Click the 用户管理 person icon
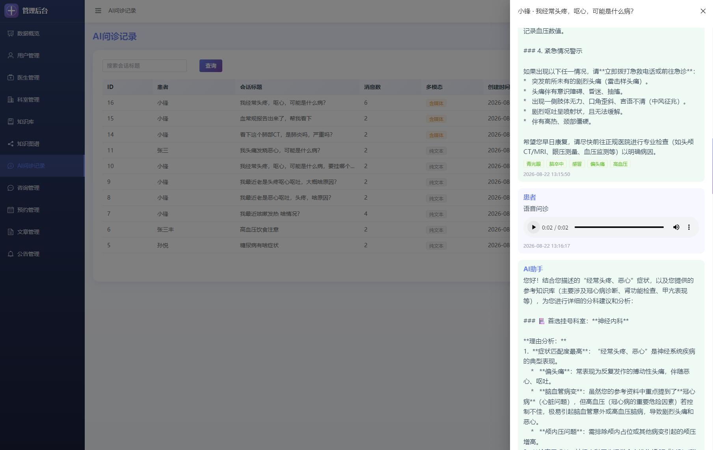The image size is (713, 450). point(11,56)
